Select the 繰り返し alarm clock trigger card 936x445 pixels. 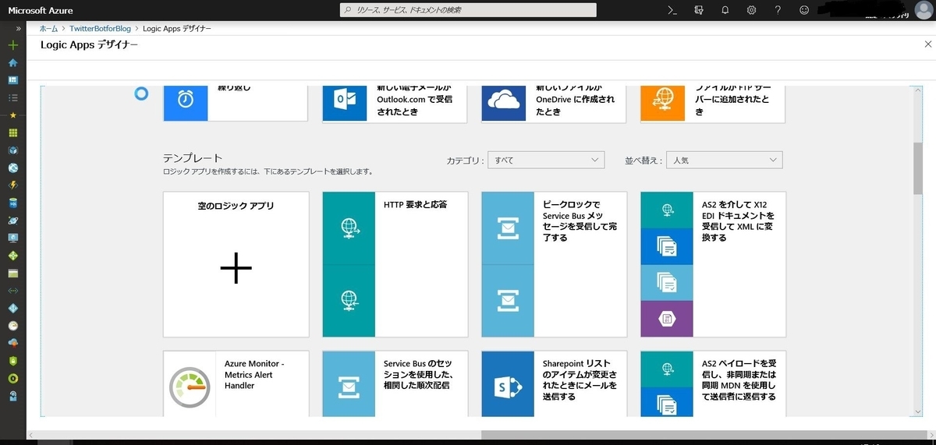236,104
